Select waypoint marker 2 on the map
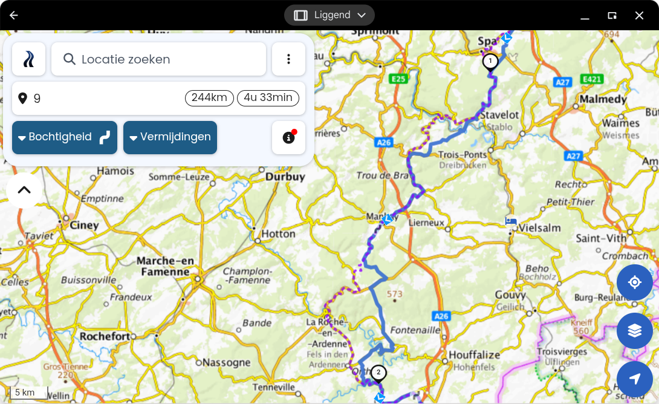The image size is (659, 404). point(378,373)
